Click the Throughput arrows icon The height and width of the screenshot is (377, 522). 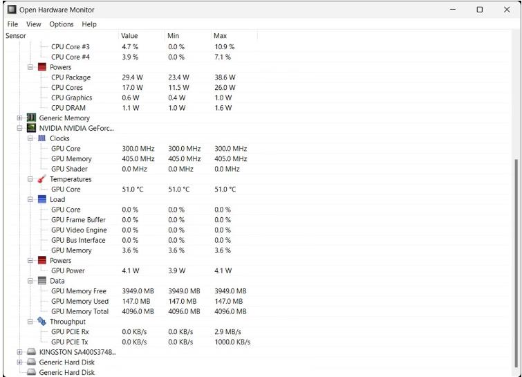tap(42, 322)
